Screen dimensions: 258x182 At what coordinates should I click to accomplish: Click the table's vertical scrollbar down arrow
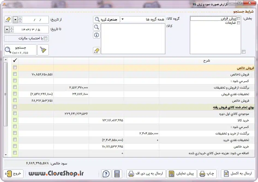tap(6, 155)
